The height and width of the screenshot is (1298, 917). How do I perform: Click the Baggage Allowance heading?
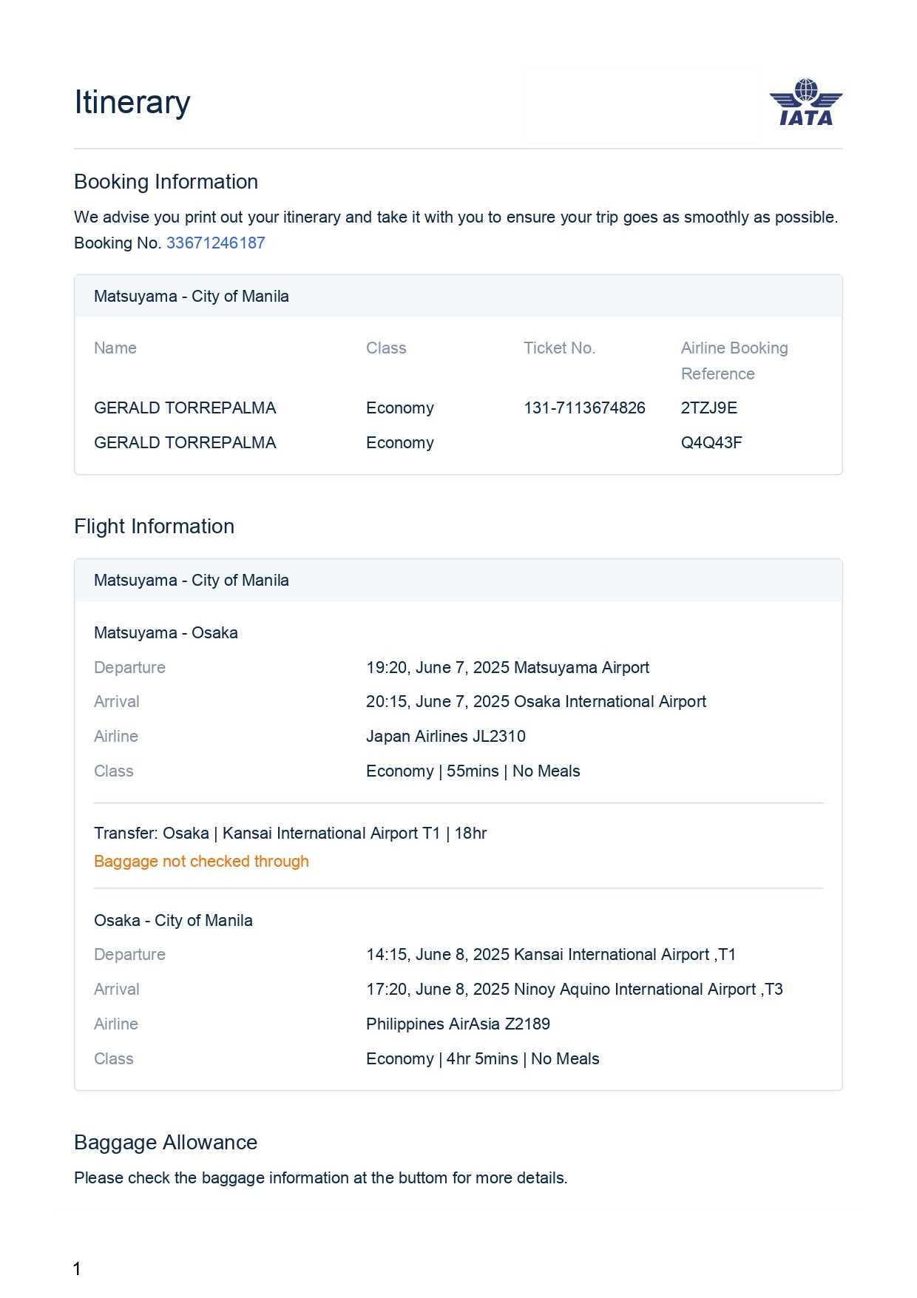pyautogui.click(x=166, y=1143)
